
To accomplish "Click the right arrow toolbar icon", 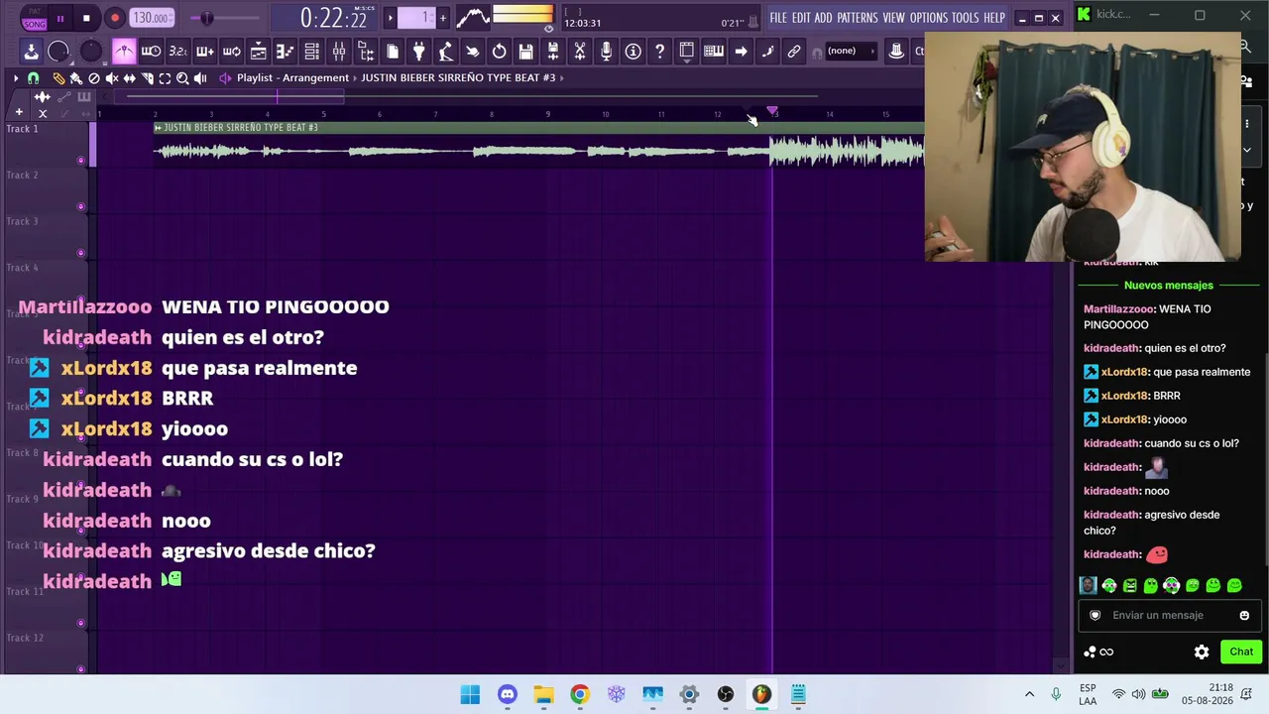I will tap(740, 52).
